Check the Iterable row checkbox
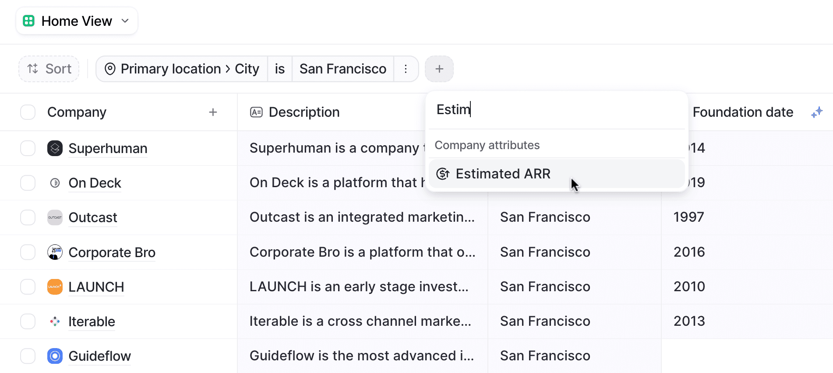The width and height of the screenshot is (833, 373). (x=28, y=321)
